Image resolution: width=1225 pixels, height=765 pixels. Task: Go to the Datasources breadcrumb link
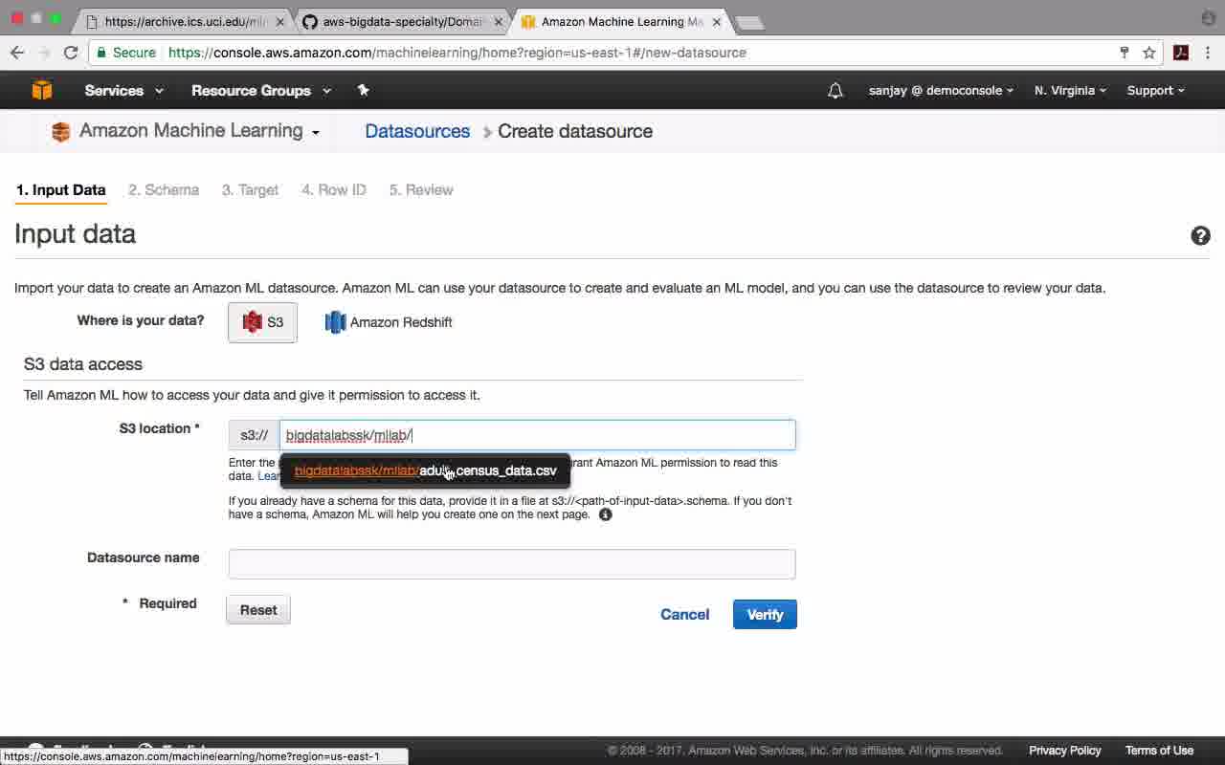click(417, 131)
